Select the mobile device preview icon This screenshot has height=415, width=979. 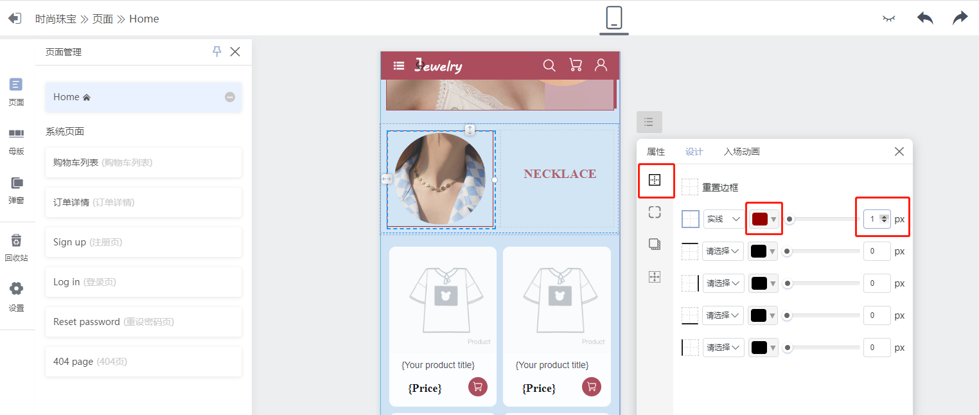(614, 17)
